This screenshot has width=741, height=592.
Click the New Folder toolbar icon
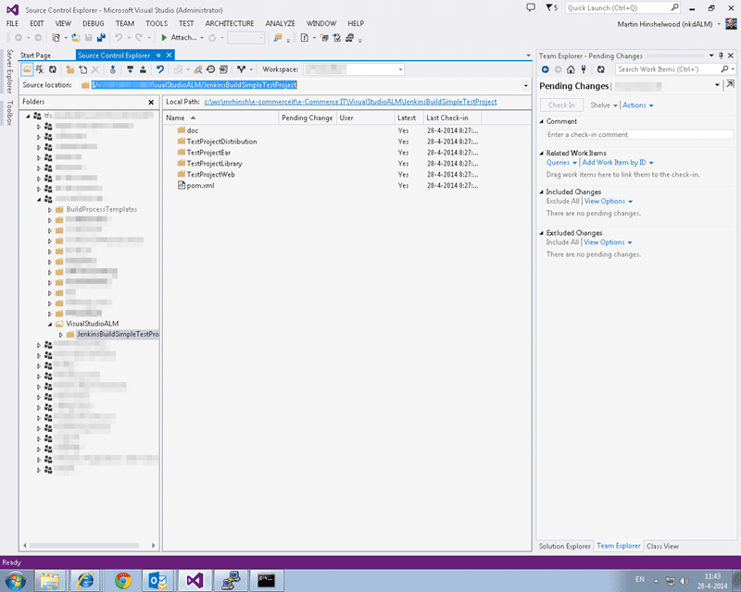point(70,69)
